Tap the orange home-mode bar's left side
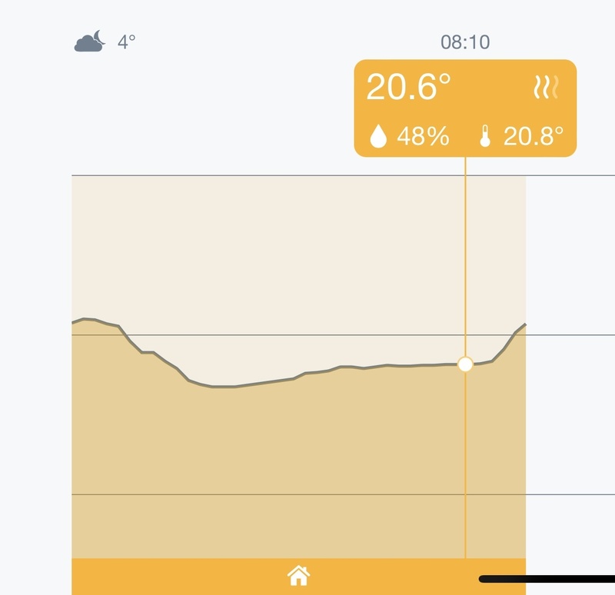This screenshot has height=595, width=615. pos(157,577)
